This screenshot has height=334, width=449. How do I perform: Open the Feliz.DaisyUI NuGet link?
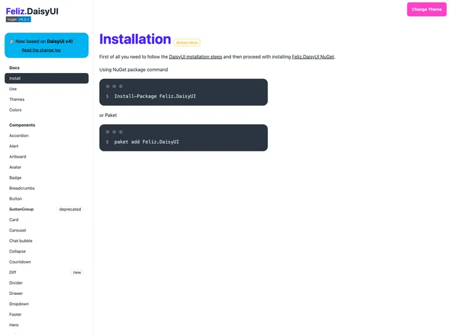click(313, 57)
